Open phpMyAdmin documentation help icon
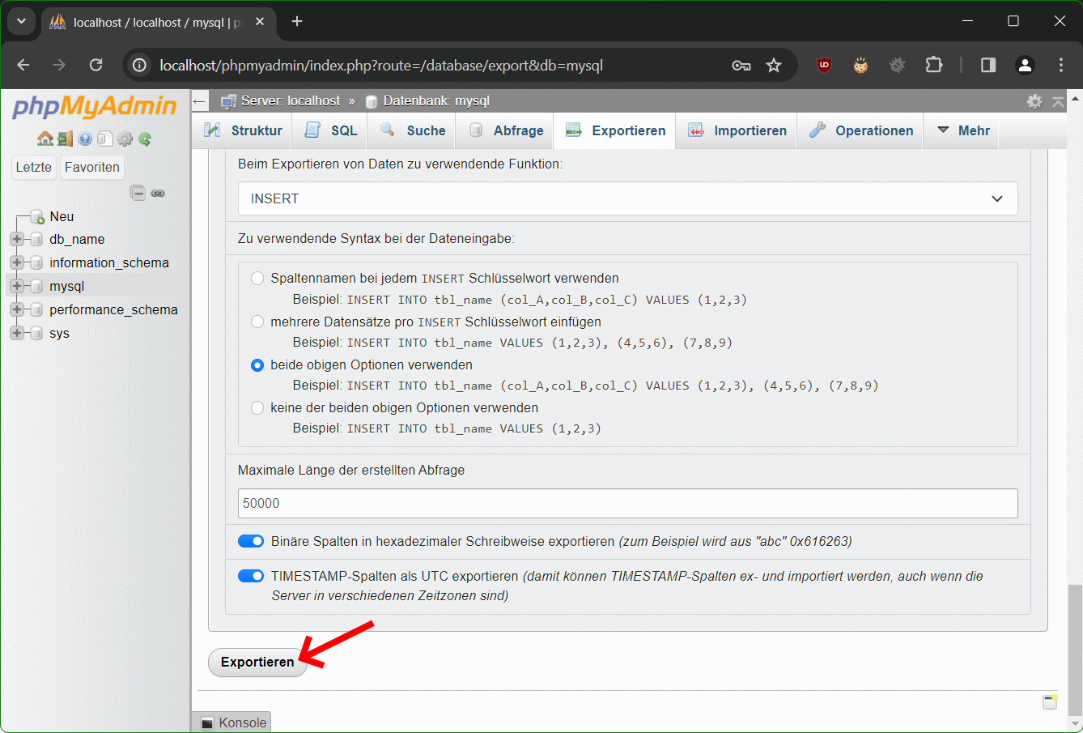1083x733 pixels. 85,139
